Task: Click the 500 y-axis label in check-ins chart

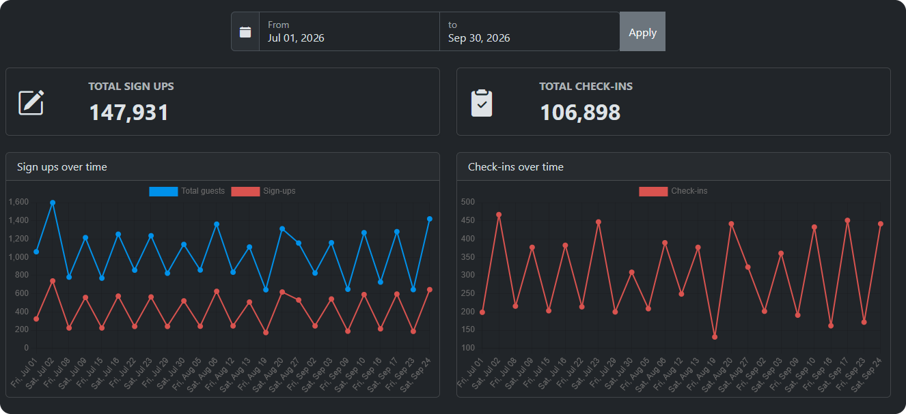Action: pyautogui.click(x=468, y=202)
